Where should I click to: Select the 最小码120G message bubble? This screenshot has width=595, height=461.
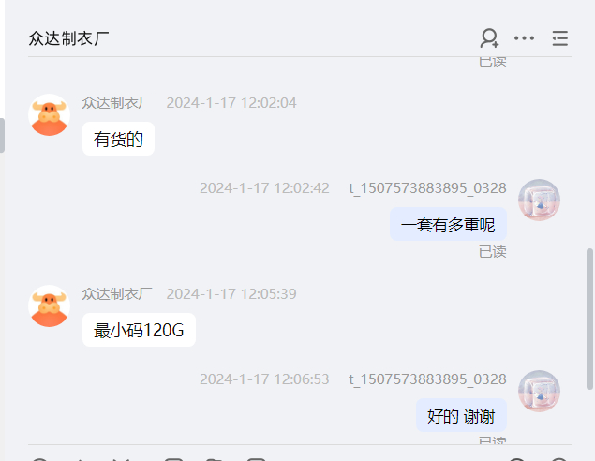click(x=139, y=330)
